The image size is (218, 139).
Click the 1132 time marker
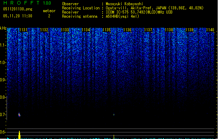44,30
